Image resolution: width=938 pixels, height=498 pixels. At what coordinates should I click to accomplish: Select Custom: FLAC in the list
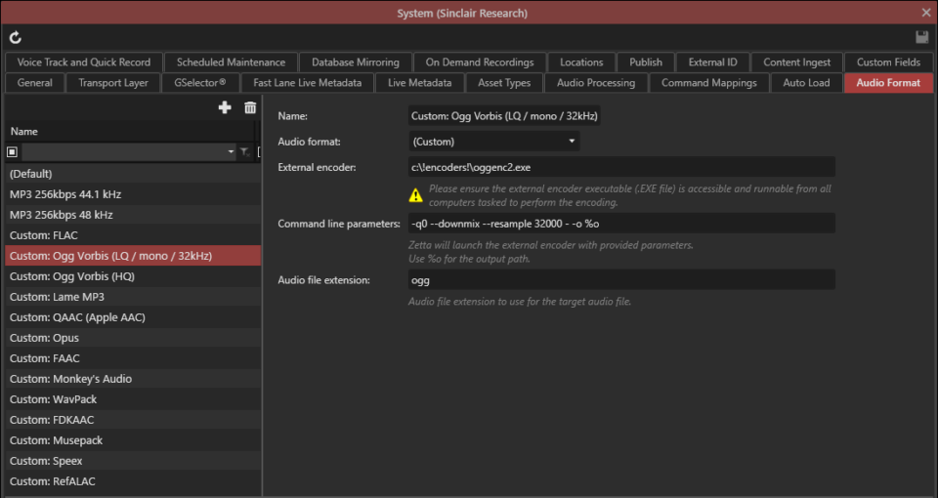point(133,235)
